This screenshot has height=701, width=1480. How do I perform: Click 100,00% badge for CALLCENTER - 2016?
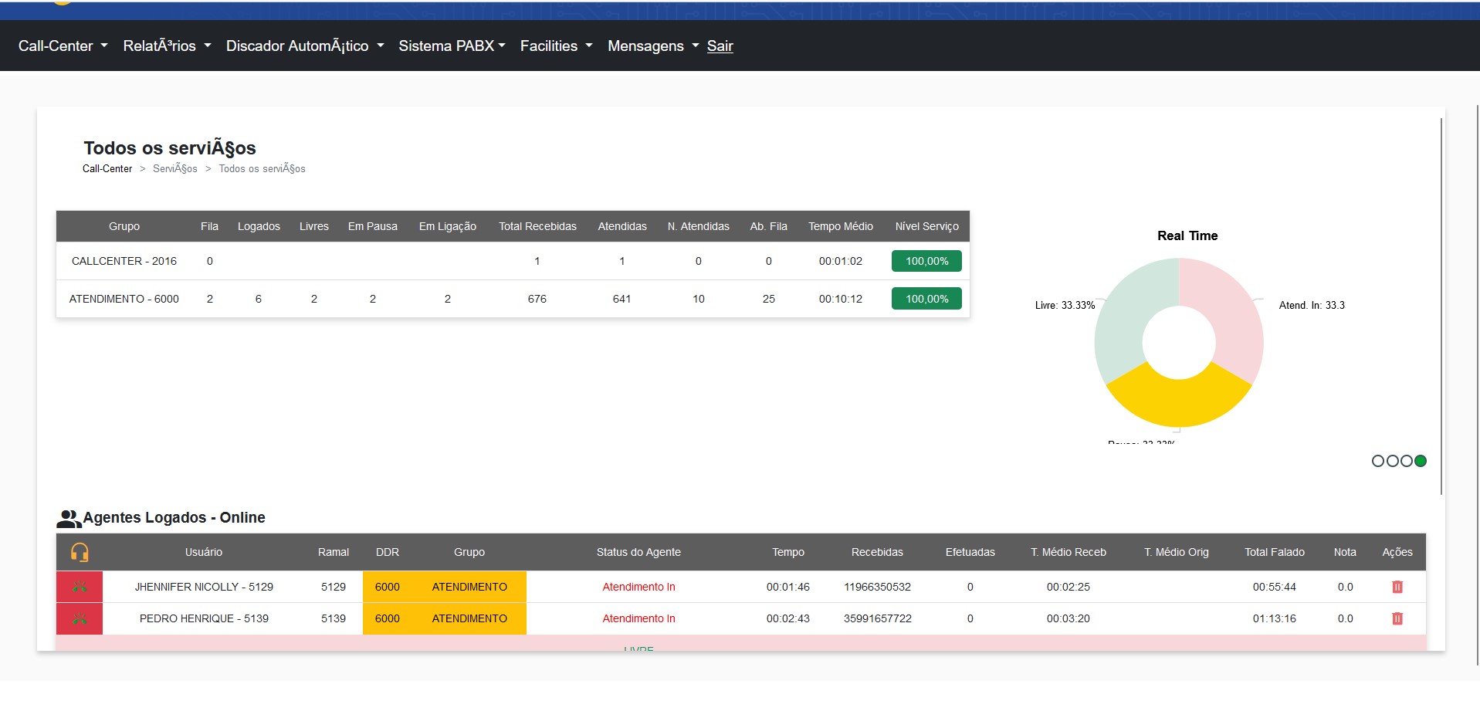[926, 261]
